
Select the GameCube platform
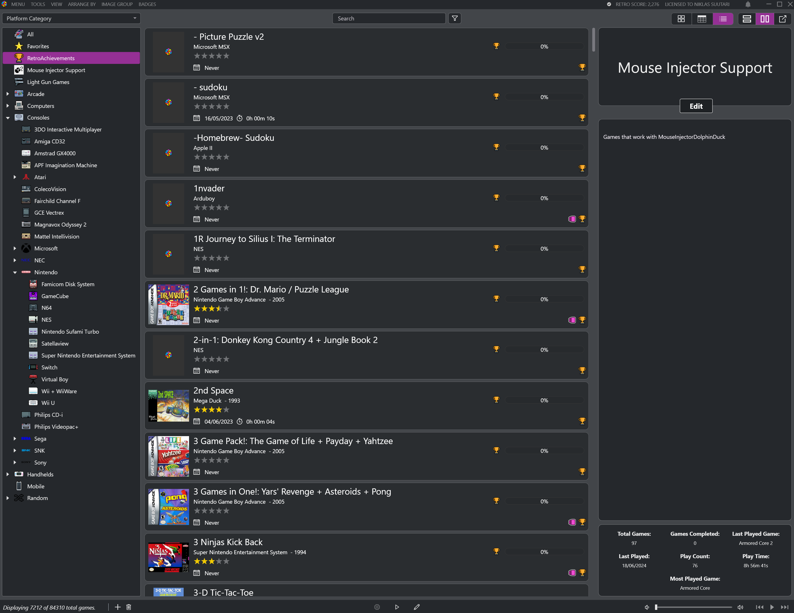pyautogui.click(x=71, y=296)
